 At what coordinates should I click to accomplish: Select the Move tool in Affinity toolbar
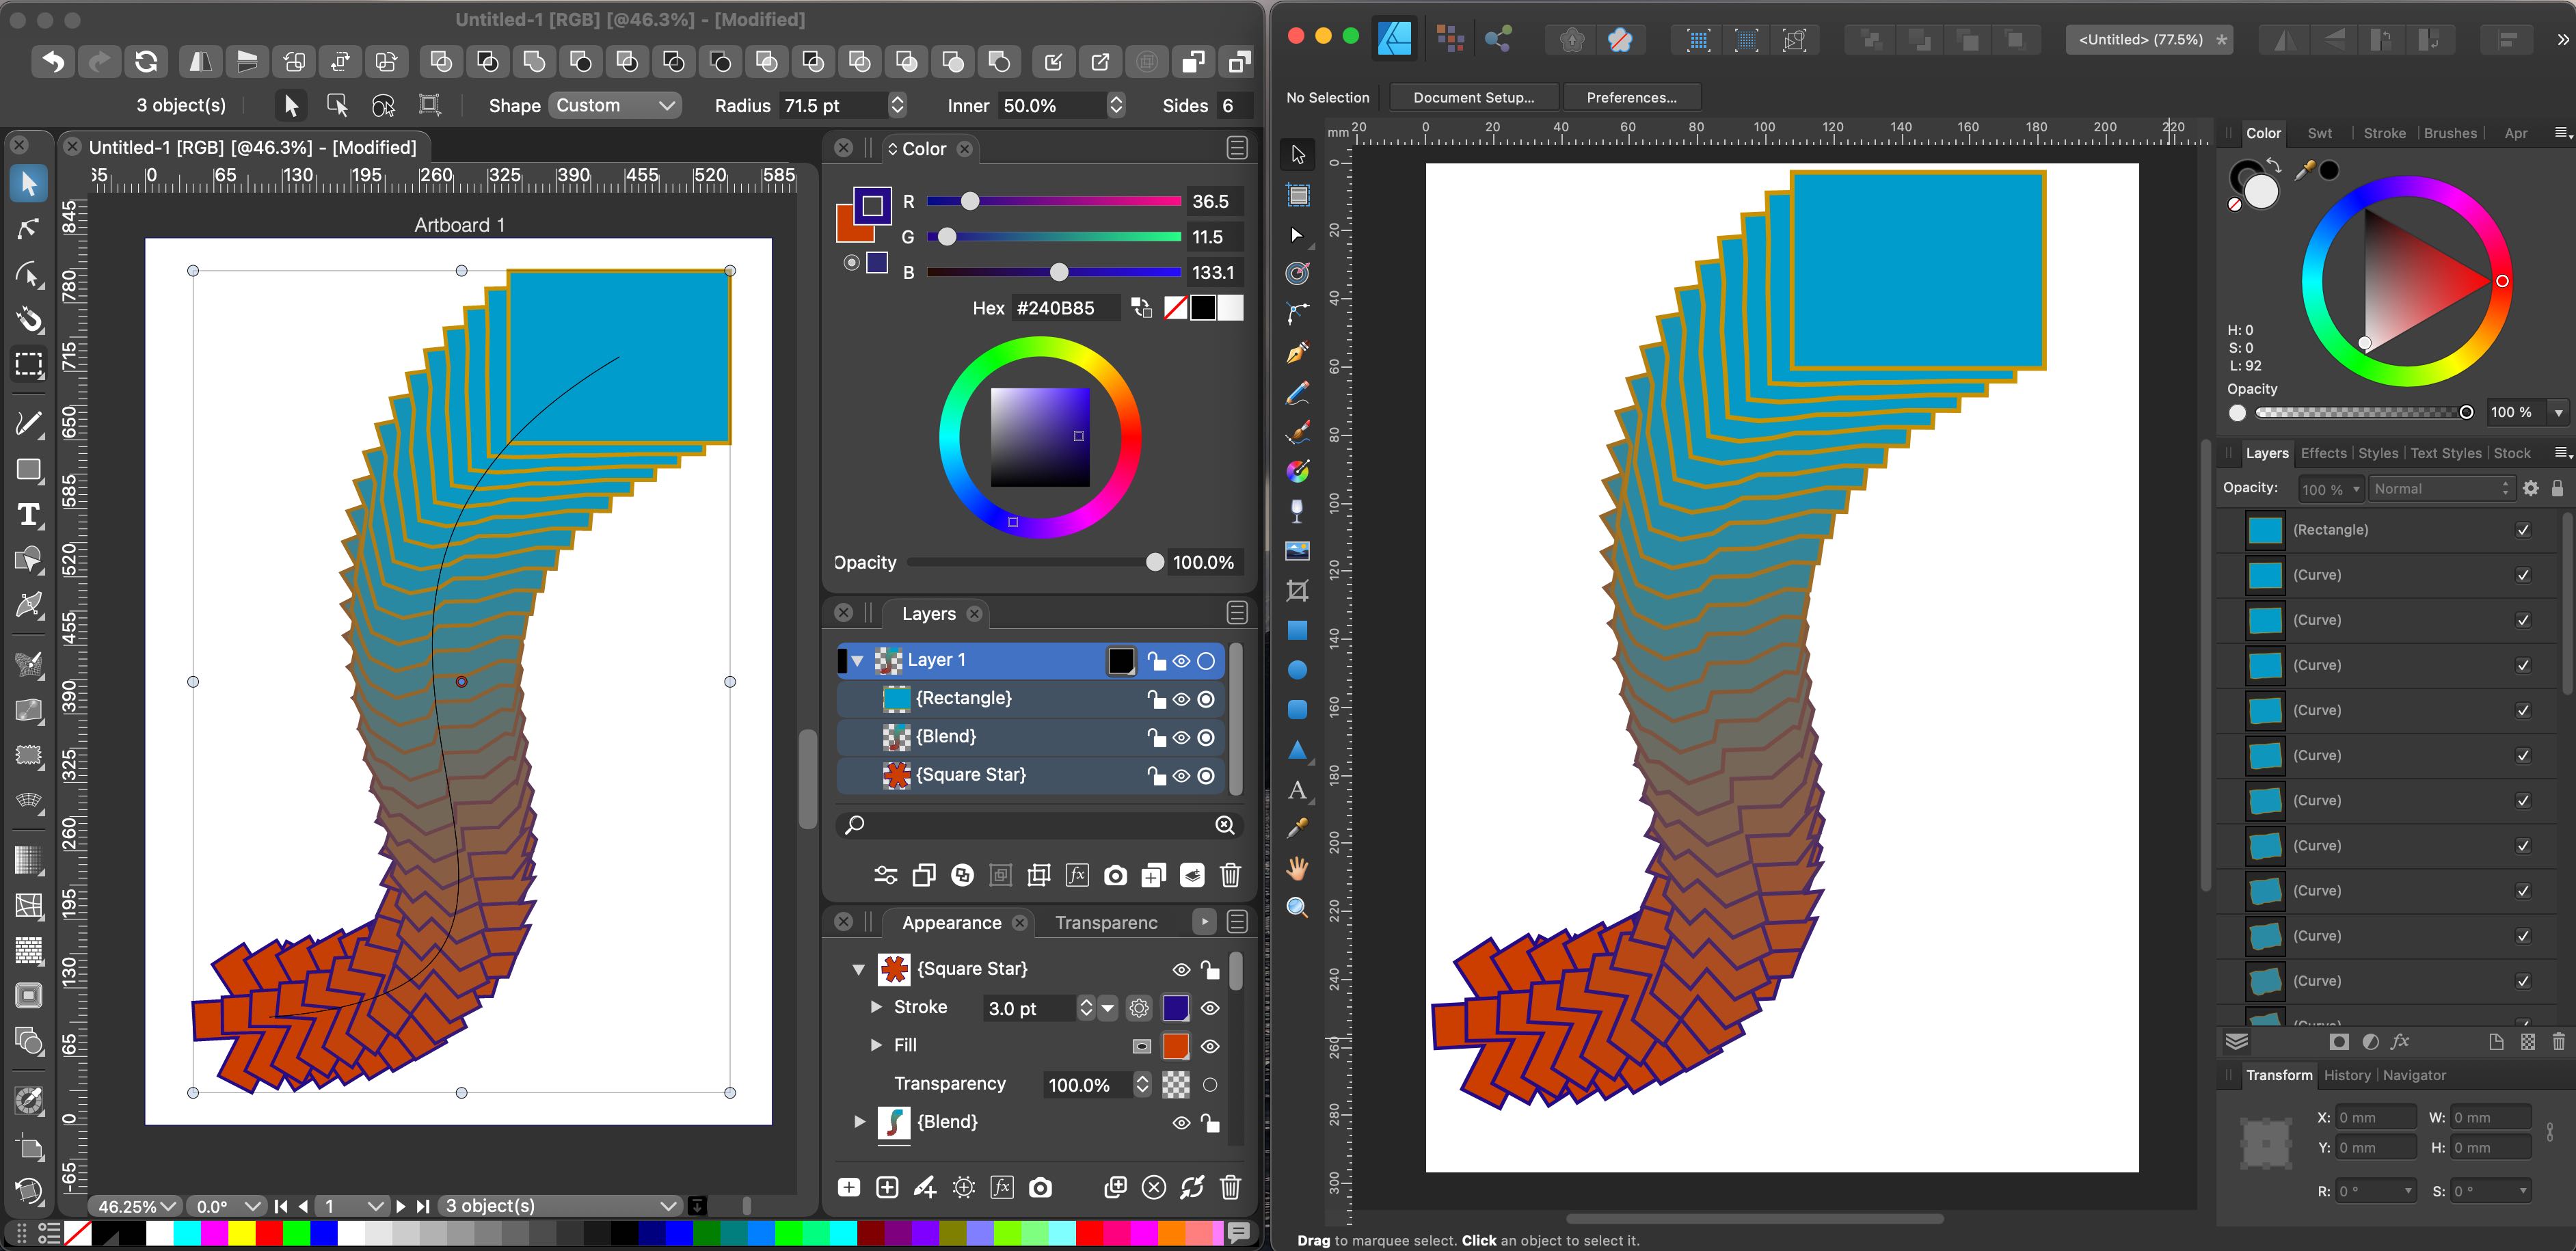1297,155
